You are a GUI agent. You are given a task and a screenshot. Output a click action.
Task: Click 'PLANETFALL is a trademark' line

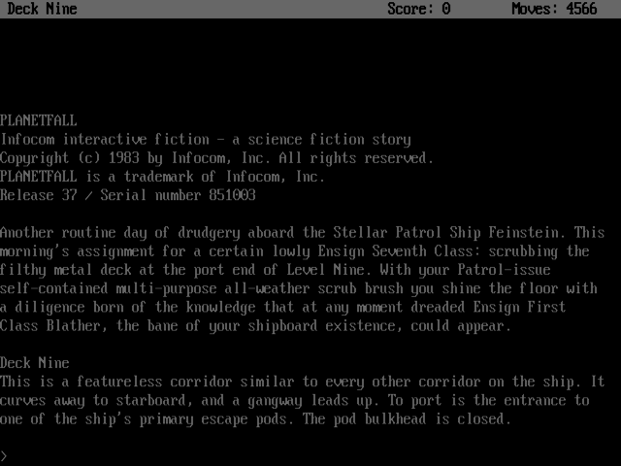(162, 177)
